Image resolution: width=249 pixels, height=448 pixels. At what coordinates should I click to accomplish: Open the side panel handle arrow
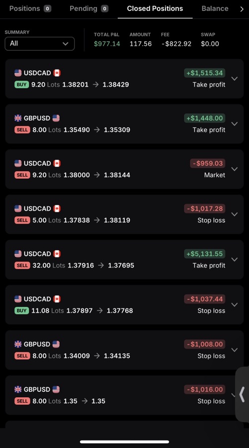[x=242, y=394]
